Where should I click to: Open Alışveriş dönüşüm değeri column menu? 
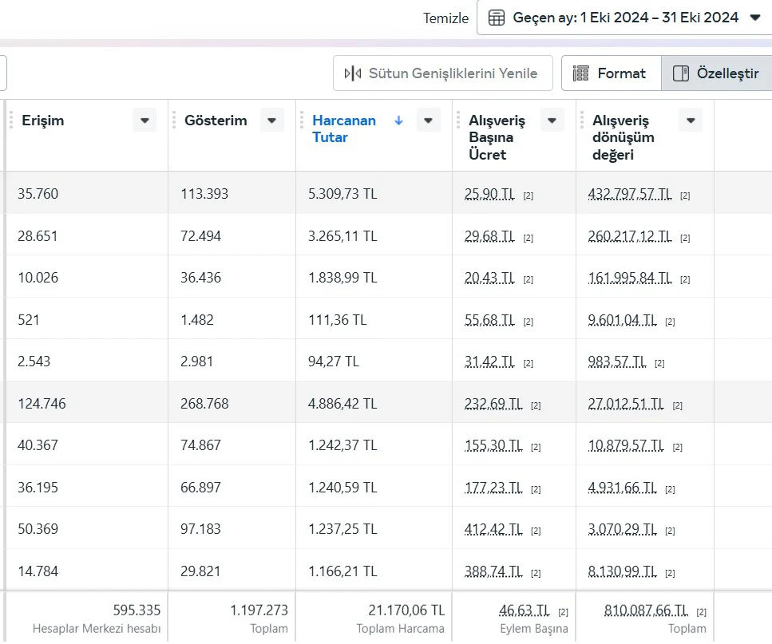pyautogui.click(x=690, y=121)
